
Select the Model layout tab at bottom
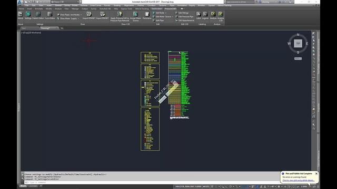coord(23,186)
